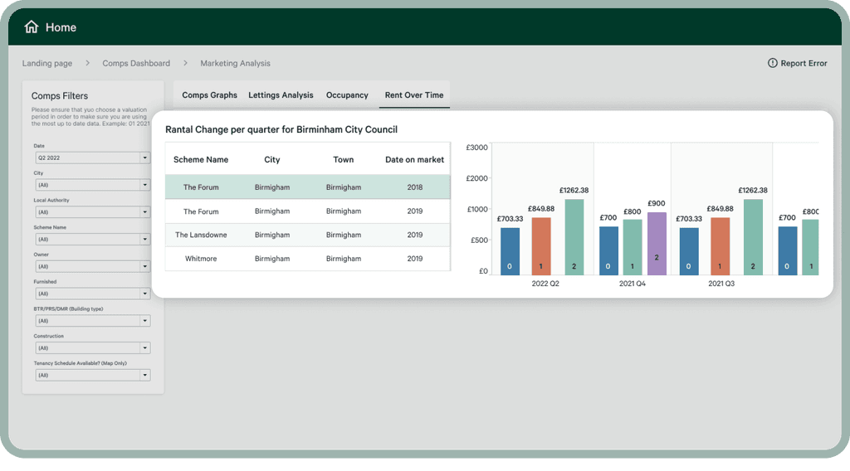
Task: Click the chevron after Landing page breadcrumb
Action: 87,63
